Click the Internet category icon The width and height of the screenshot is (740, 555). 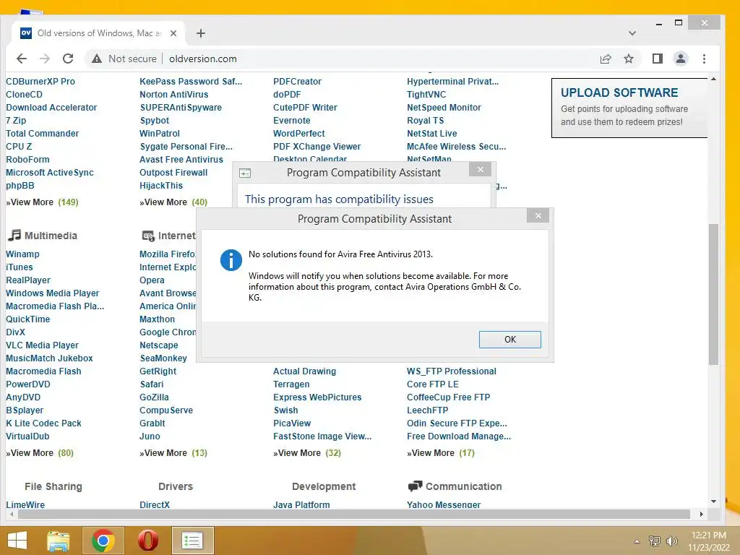click(x=148, y=236)
